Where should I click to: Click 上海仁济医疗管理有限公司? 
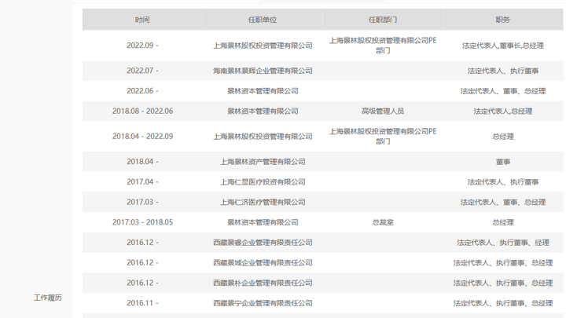(263, 202)
